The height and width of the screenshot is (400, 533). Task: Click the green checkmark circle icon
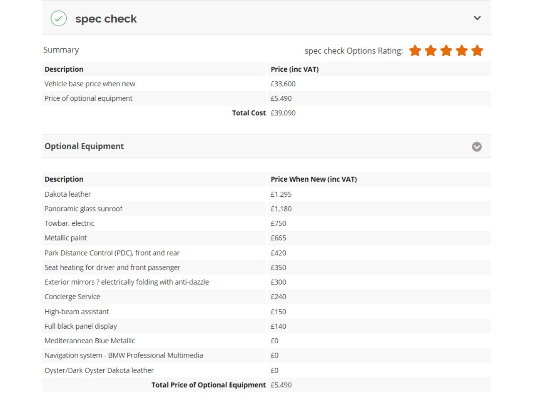(59, 18)
